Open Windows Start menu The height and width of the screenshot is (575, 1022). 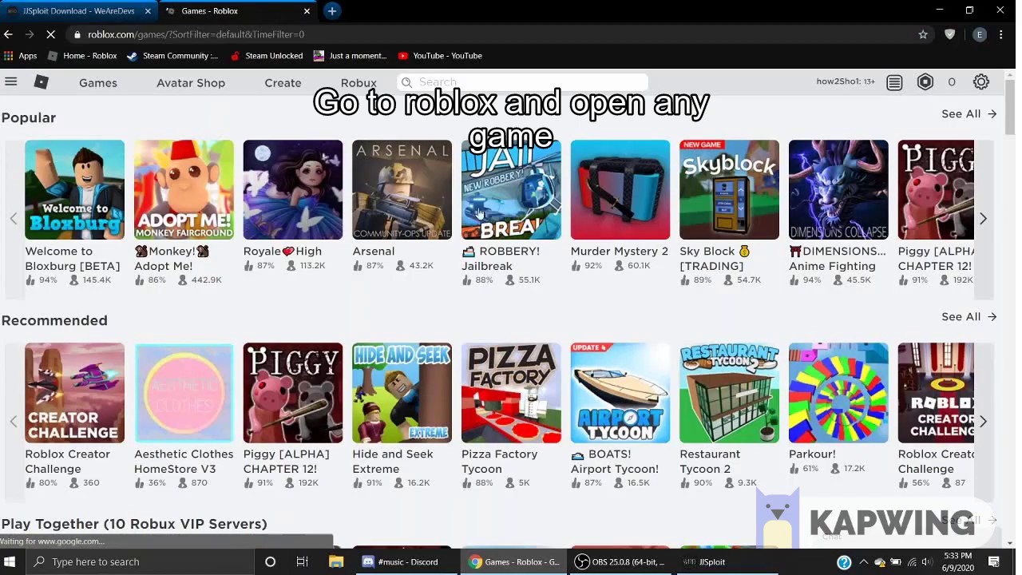click(x=11, y=561)
